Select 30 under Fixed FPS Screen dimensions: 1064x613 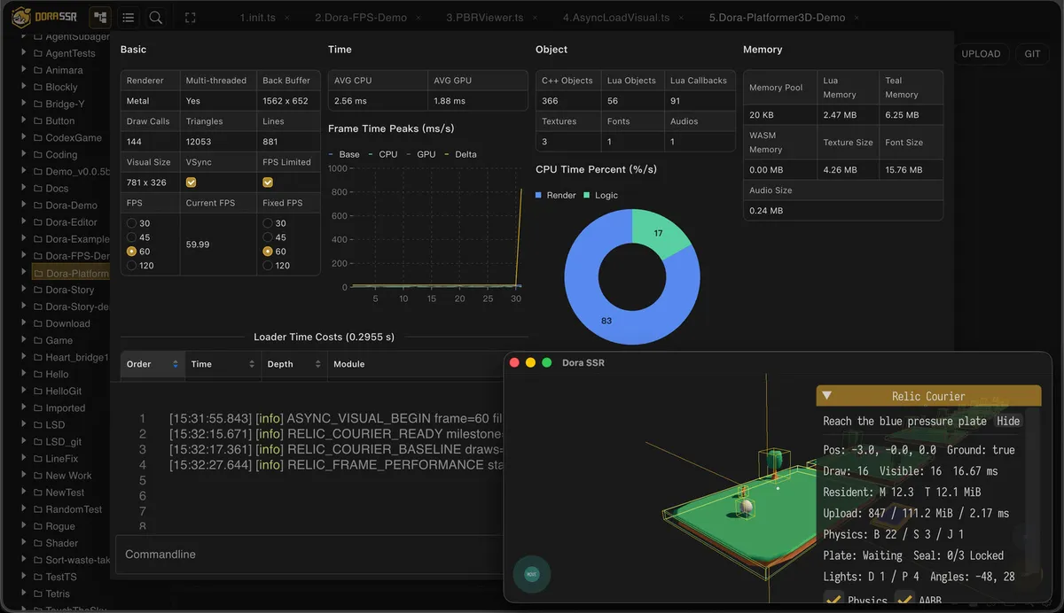[x=268, y=223]
